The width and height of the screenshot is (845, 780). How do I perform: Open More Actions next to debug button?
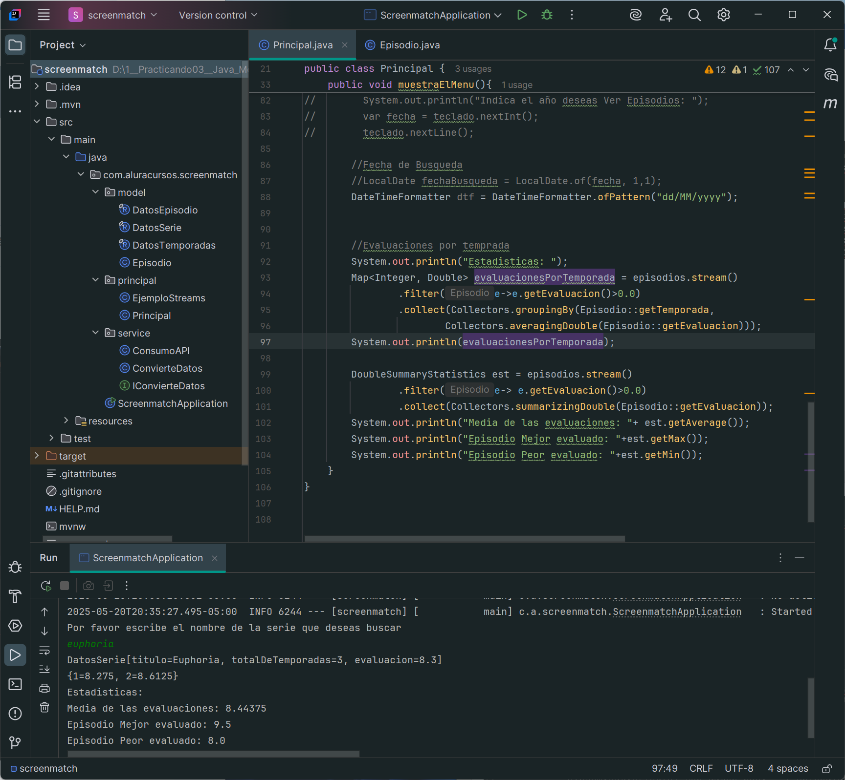point(572,15)
